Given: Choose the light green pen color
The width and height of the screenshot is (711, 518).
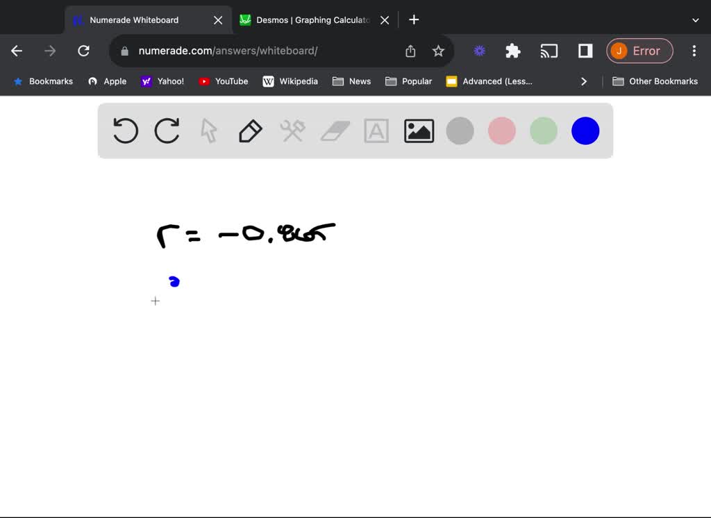Looking at the screenshot, I should [544, 131].
